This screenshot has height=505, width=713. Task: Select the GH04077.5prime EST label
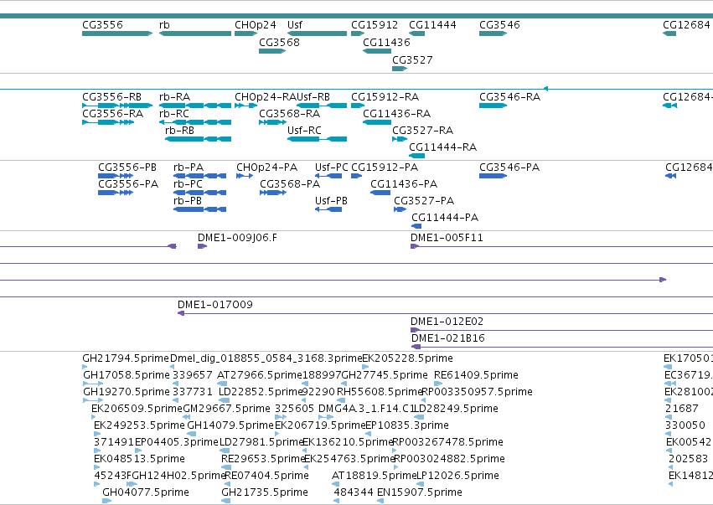(146, 492)
